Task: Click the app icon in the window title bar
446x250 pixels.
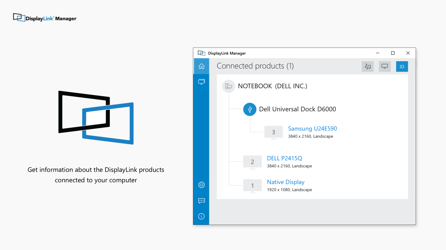Action: click(201, 53)
